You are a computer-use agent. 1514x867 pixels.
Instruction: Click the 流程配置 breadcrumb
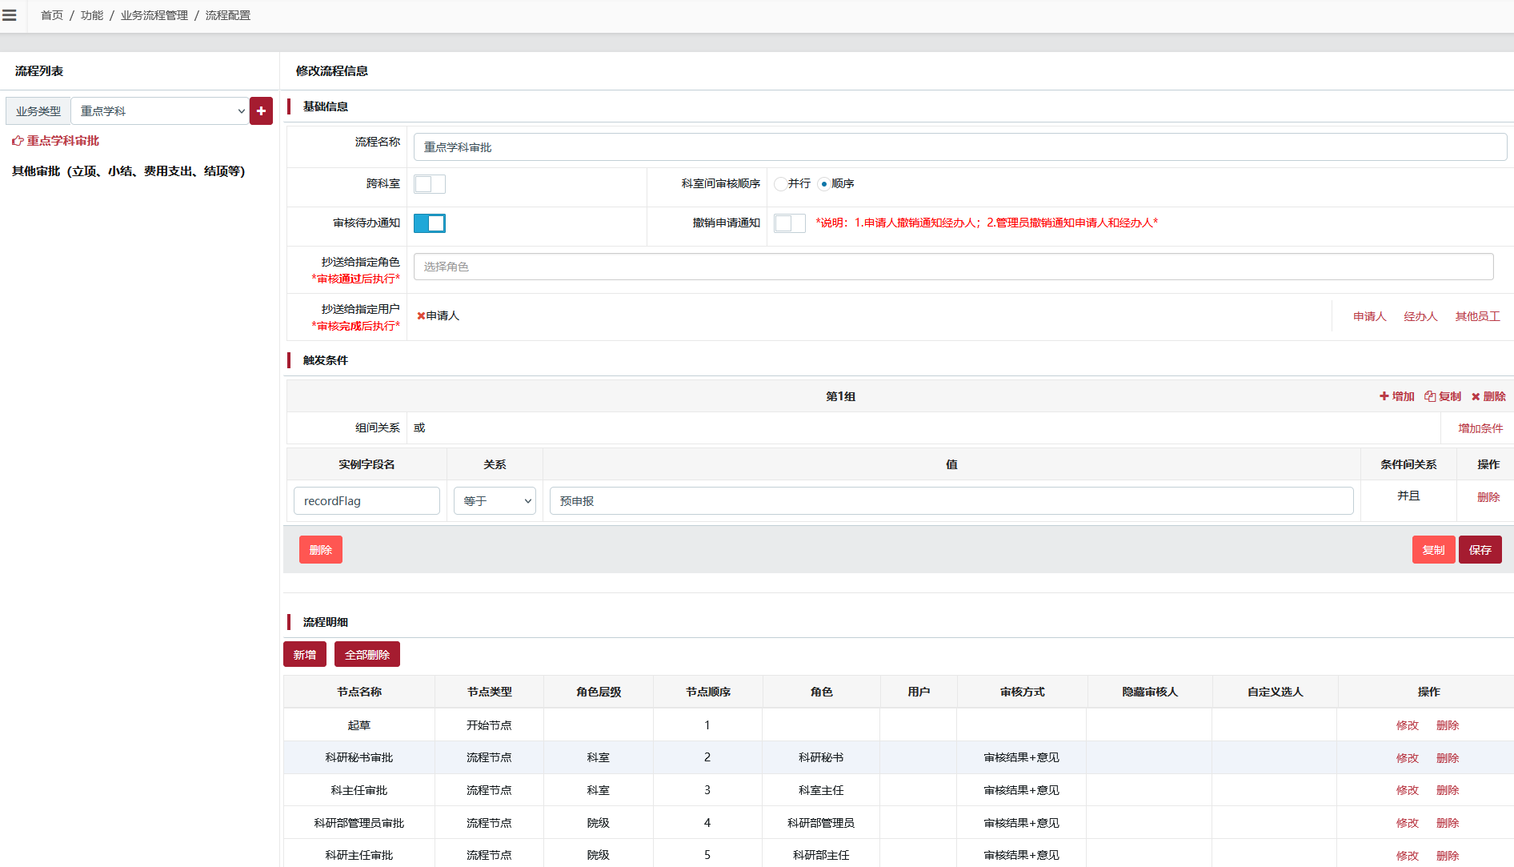click(x=228, y=15)
